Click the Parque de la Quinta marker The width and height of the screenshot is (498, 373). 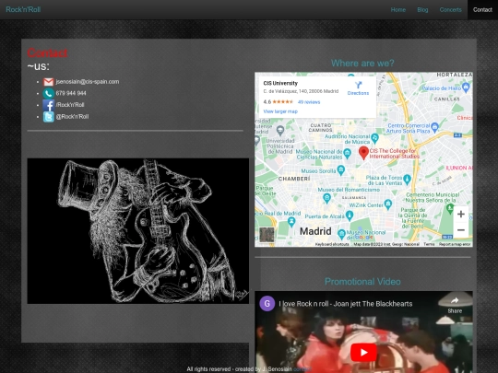[450, 208]
